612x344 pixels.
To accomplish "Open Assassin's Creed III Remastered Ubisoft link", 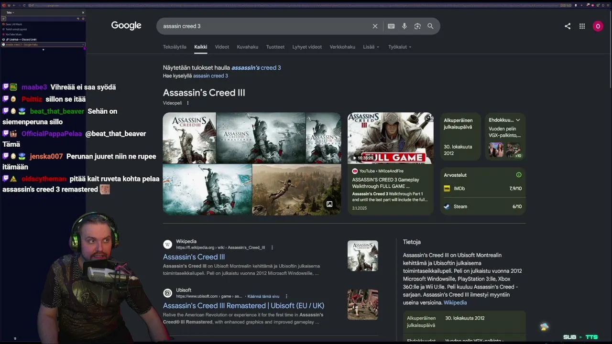I will tap(243, 306).
